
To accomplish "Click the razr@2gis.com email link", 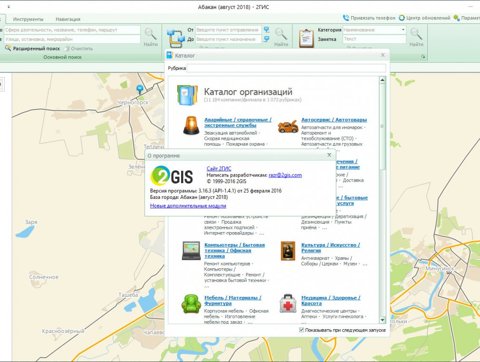I will (x=285, y=175).
